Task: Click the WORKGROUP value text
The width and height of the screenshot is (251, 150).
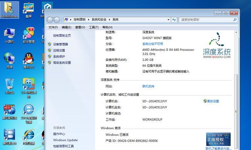Action: point(152,120)
